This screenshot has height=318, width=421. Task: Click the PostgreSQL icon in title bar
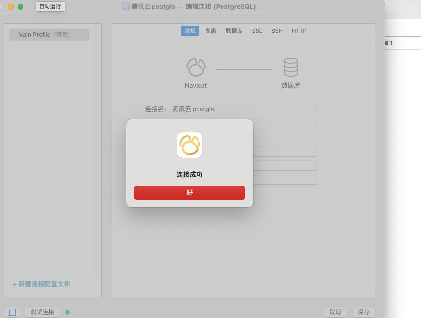tap(125, 6)
